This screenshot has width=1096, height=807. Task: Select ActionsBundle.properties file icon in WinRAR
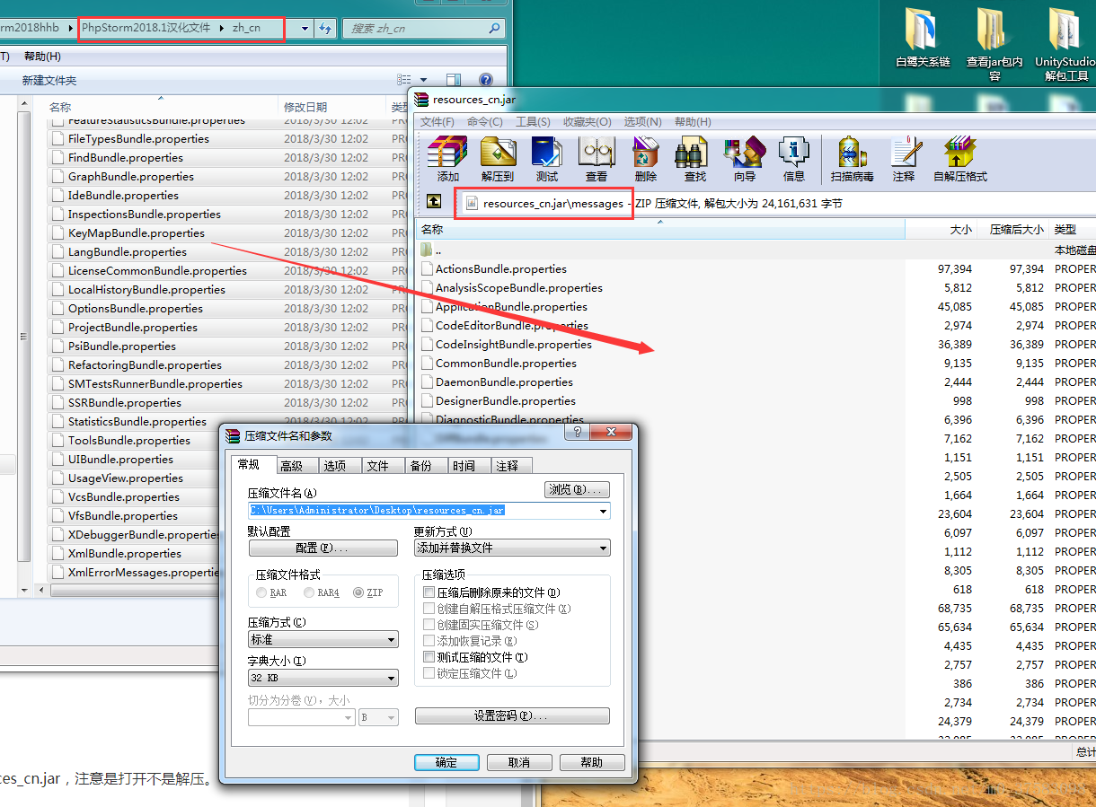(x=428, y=268)
